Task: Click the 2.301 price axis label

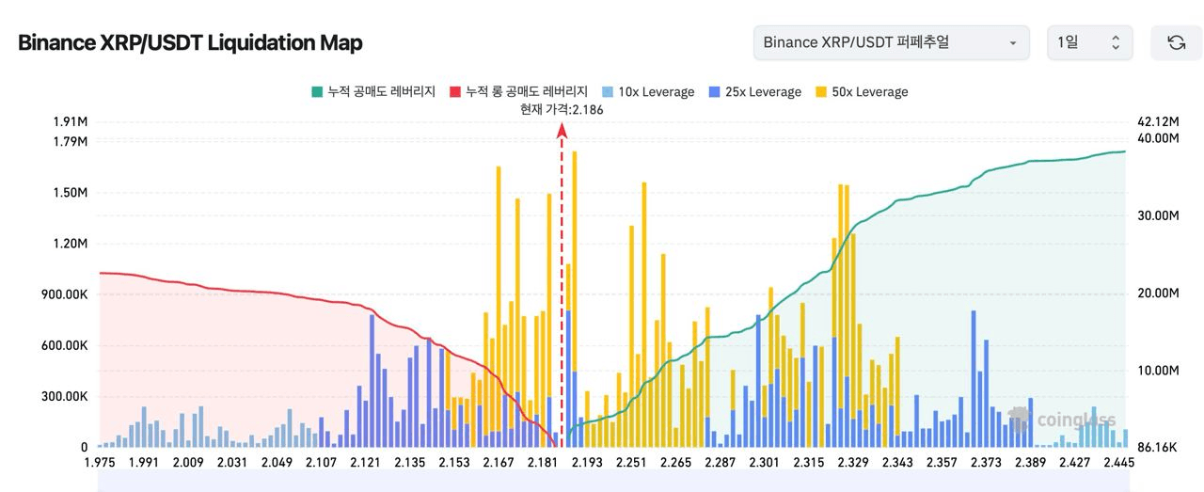Action: [765, 463]
